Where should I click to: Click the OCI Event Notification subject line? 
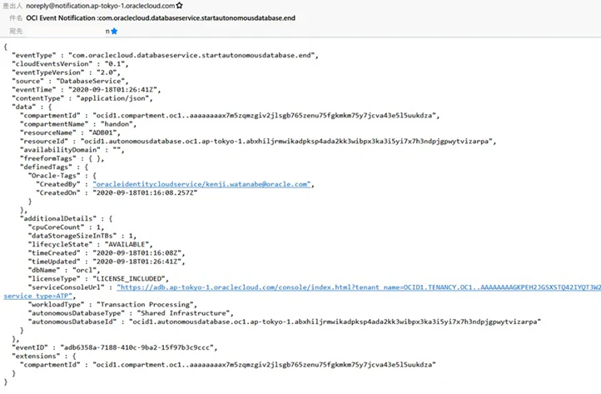coord(161,18)
